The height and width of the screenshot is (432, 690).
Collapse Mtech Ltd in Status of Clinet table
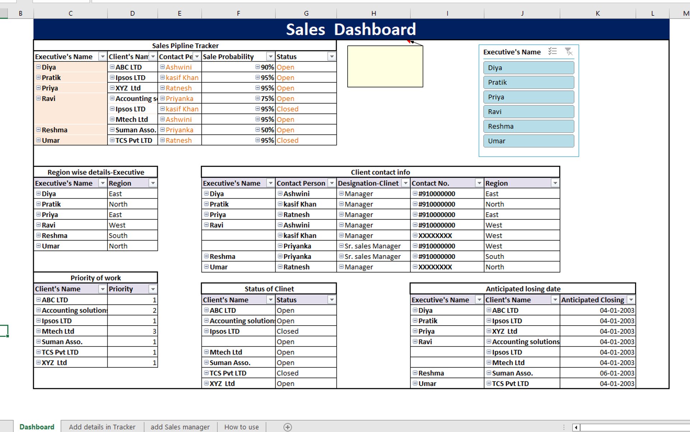(206, 352)
